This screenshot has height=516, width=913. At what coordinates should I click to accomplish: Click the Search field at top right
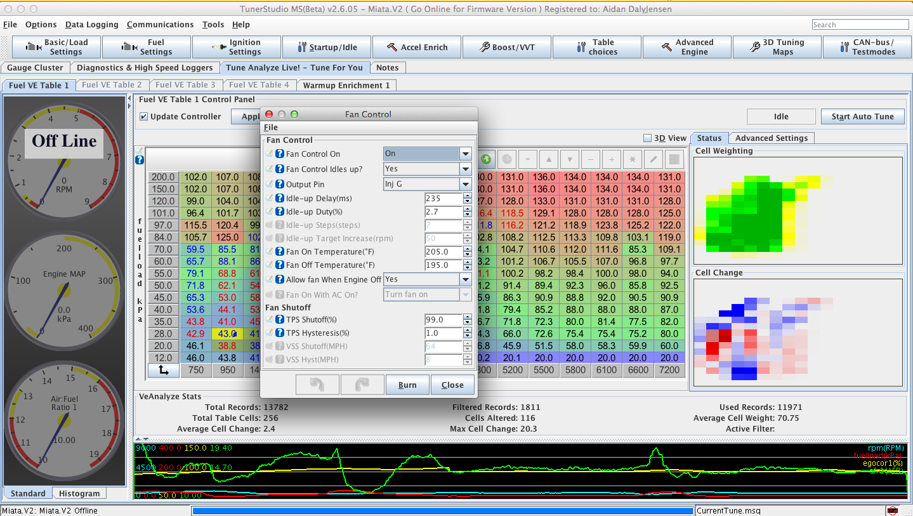(860, 24)
